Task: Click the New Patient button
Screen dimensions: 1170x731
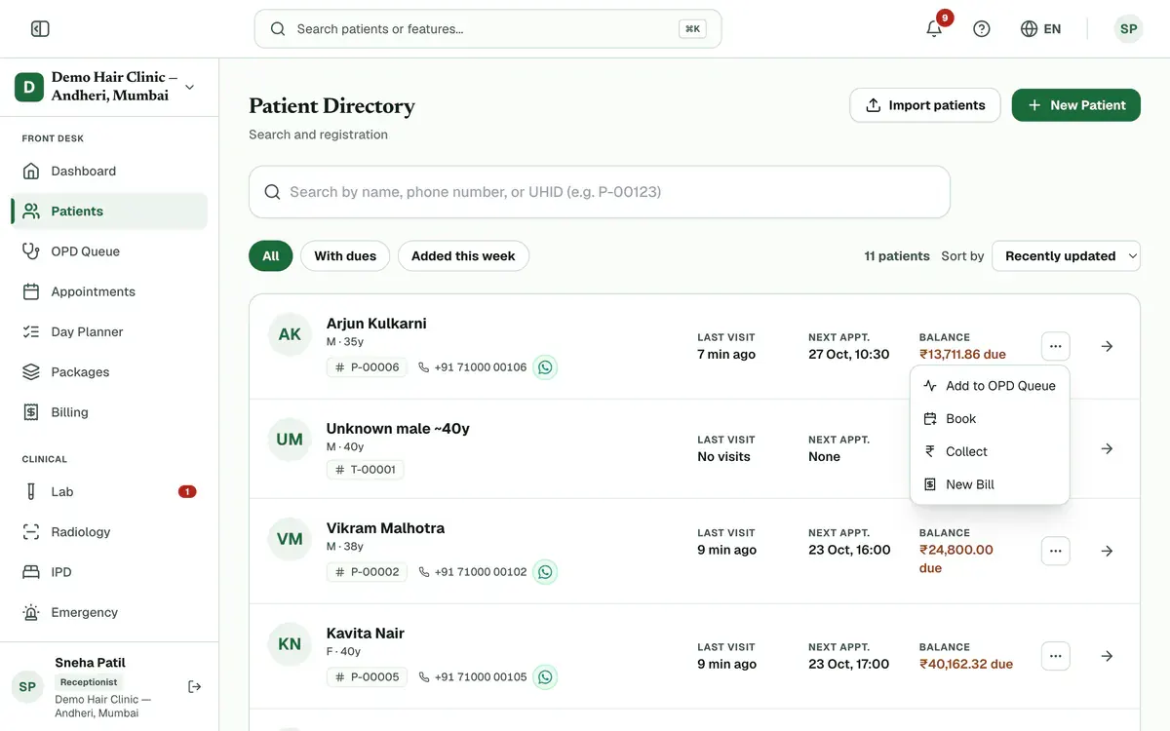Action: [x=1076, y=105]
